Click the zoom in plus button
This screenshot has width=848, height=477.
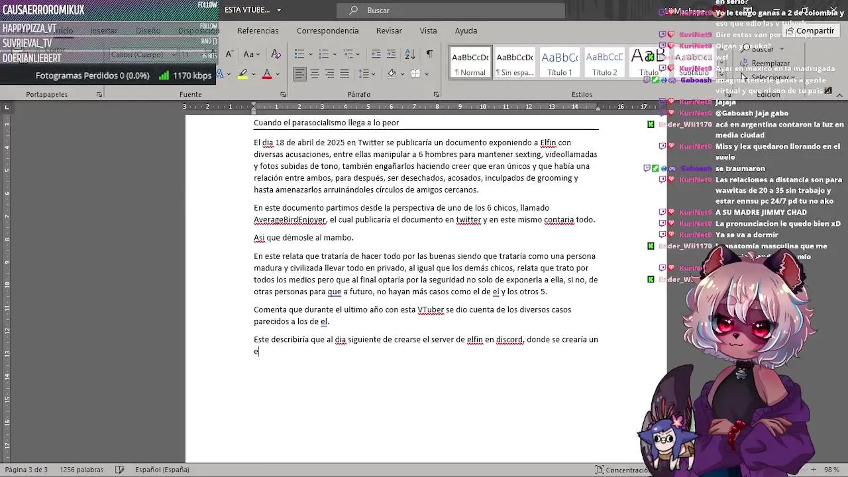tap(812, 470)
